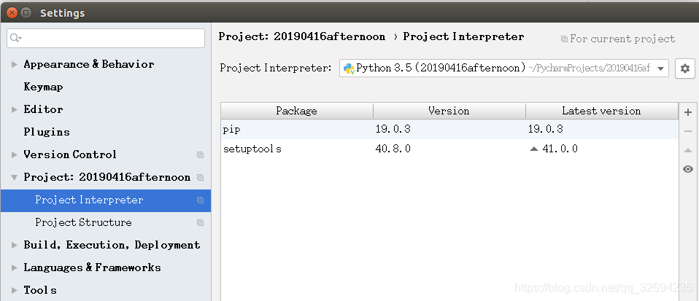Select Keymap settings
Screen dimensions: 699x301
[x=43, y=87]
